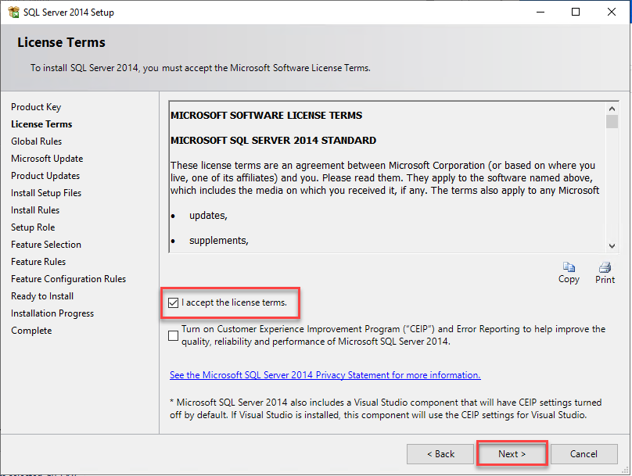Click the Copy icon below license text

[x=569, y=267]
